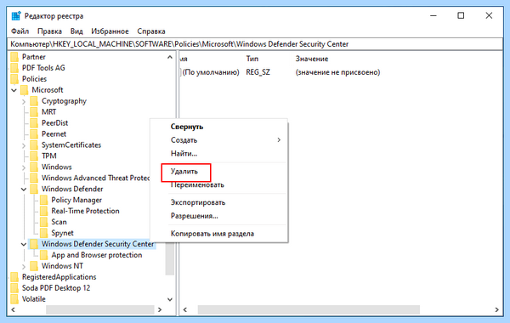The height and width of the screenshot is (323, 510).
Task: Click the Policy Manager folder icon
Action: [44, 200]
